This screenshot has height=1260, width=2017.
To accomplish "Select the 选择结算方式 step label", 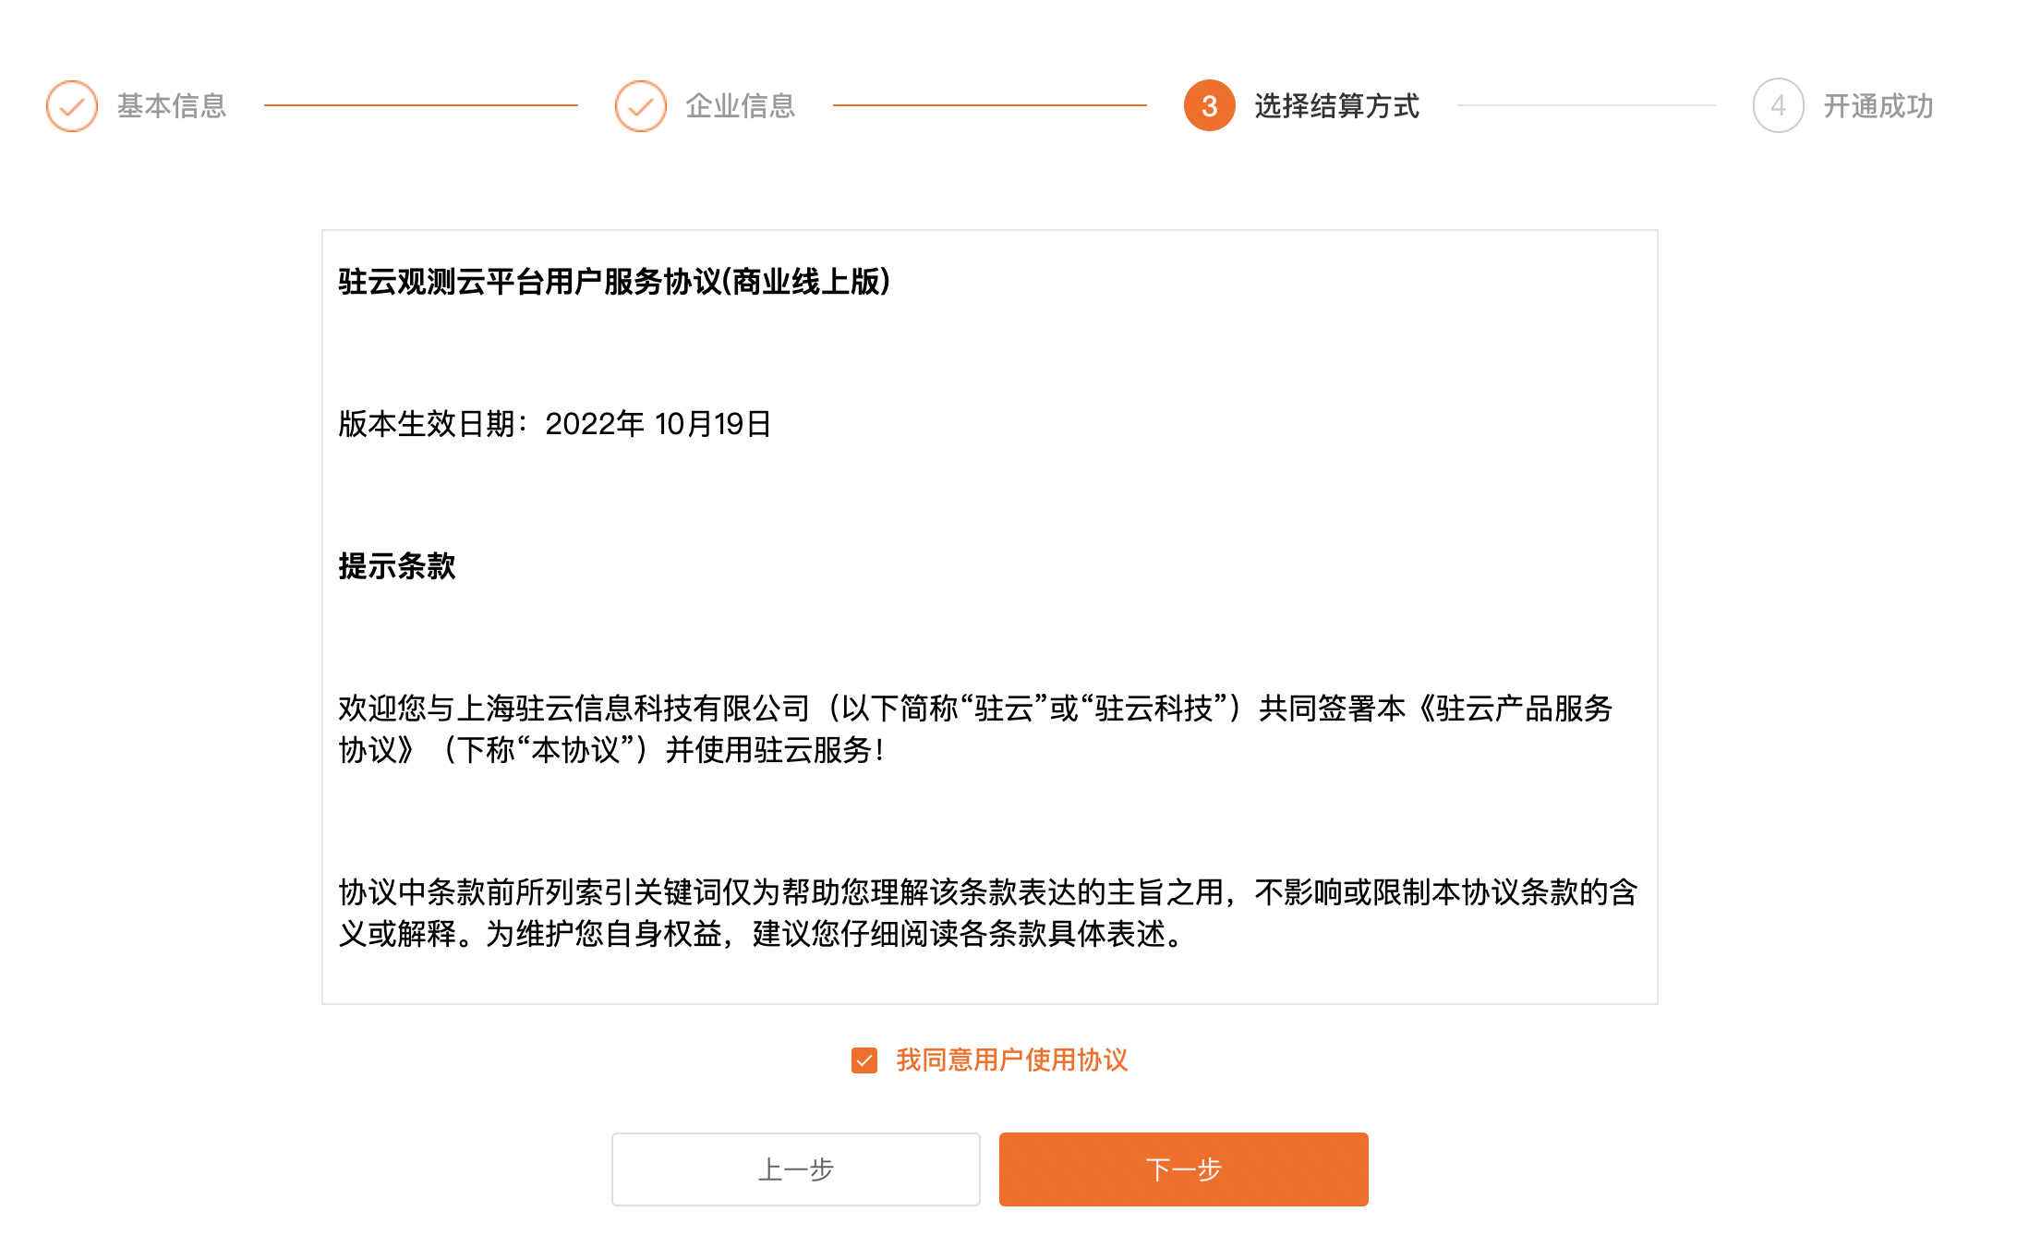I will [x=1337, y=106].
